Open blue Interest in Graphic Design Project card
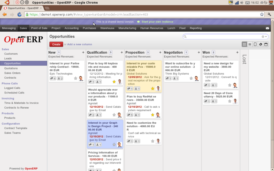This screenshot has height=171, width=274. pos(105,134)
